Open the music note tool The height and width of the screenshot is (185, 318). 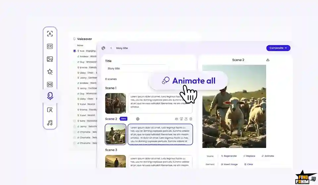50,123
